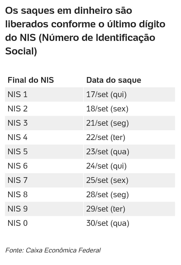The height and width of the screenshot is (265, 181).
Task: Select the NIS 9 row label
Action: coord(17,209)
